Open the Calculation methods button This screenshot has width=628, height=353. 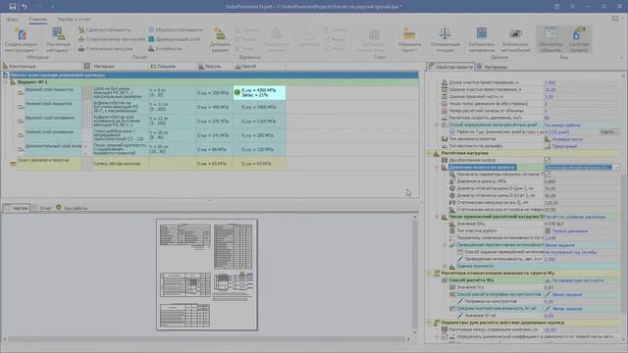tap(59, 39)
